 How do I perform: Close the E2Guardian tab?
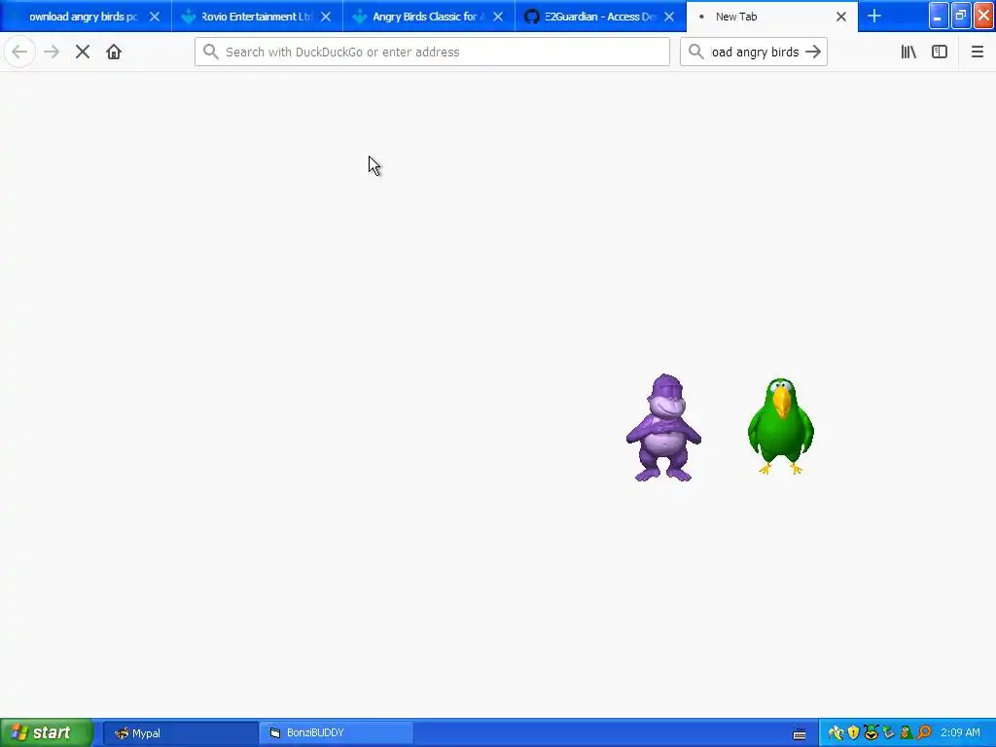pyautogui.click(x=669, y=17)
